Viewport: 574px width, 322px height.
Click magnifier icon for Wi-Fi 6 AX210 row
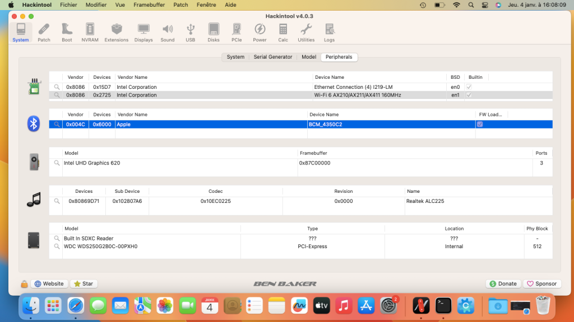[x=57, y=95]
